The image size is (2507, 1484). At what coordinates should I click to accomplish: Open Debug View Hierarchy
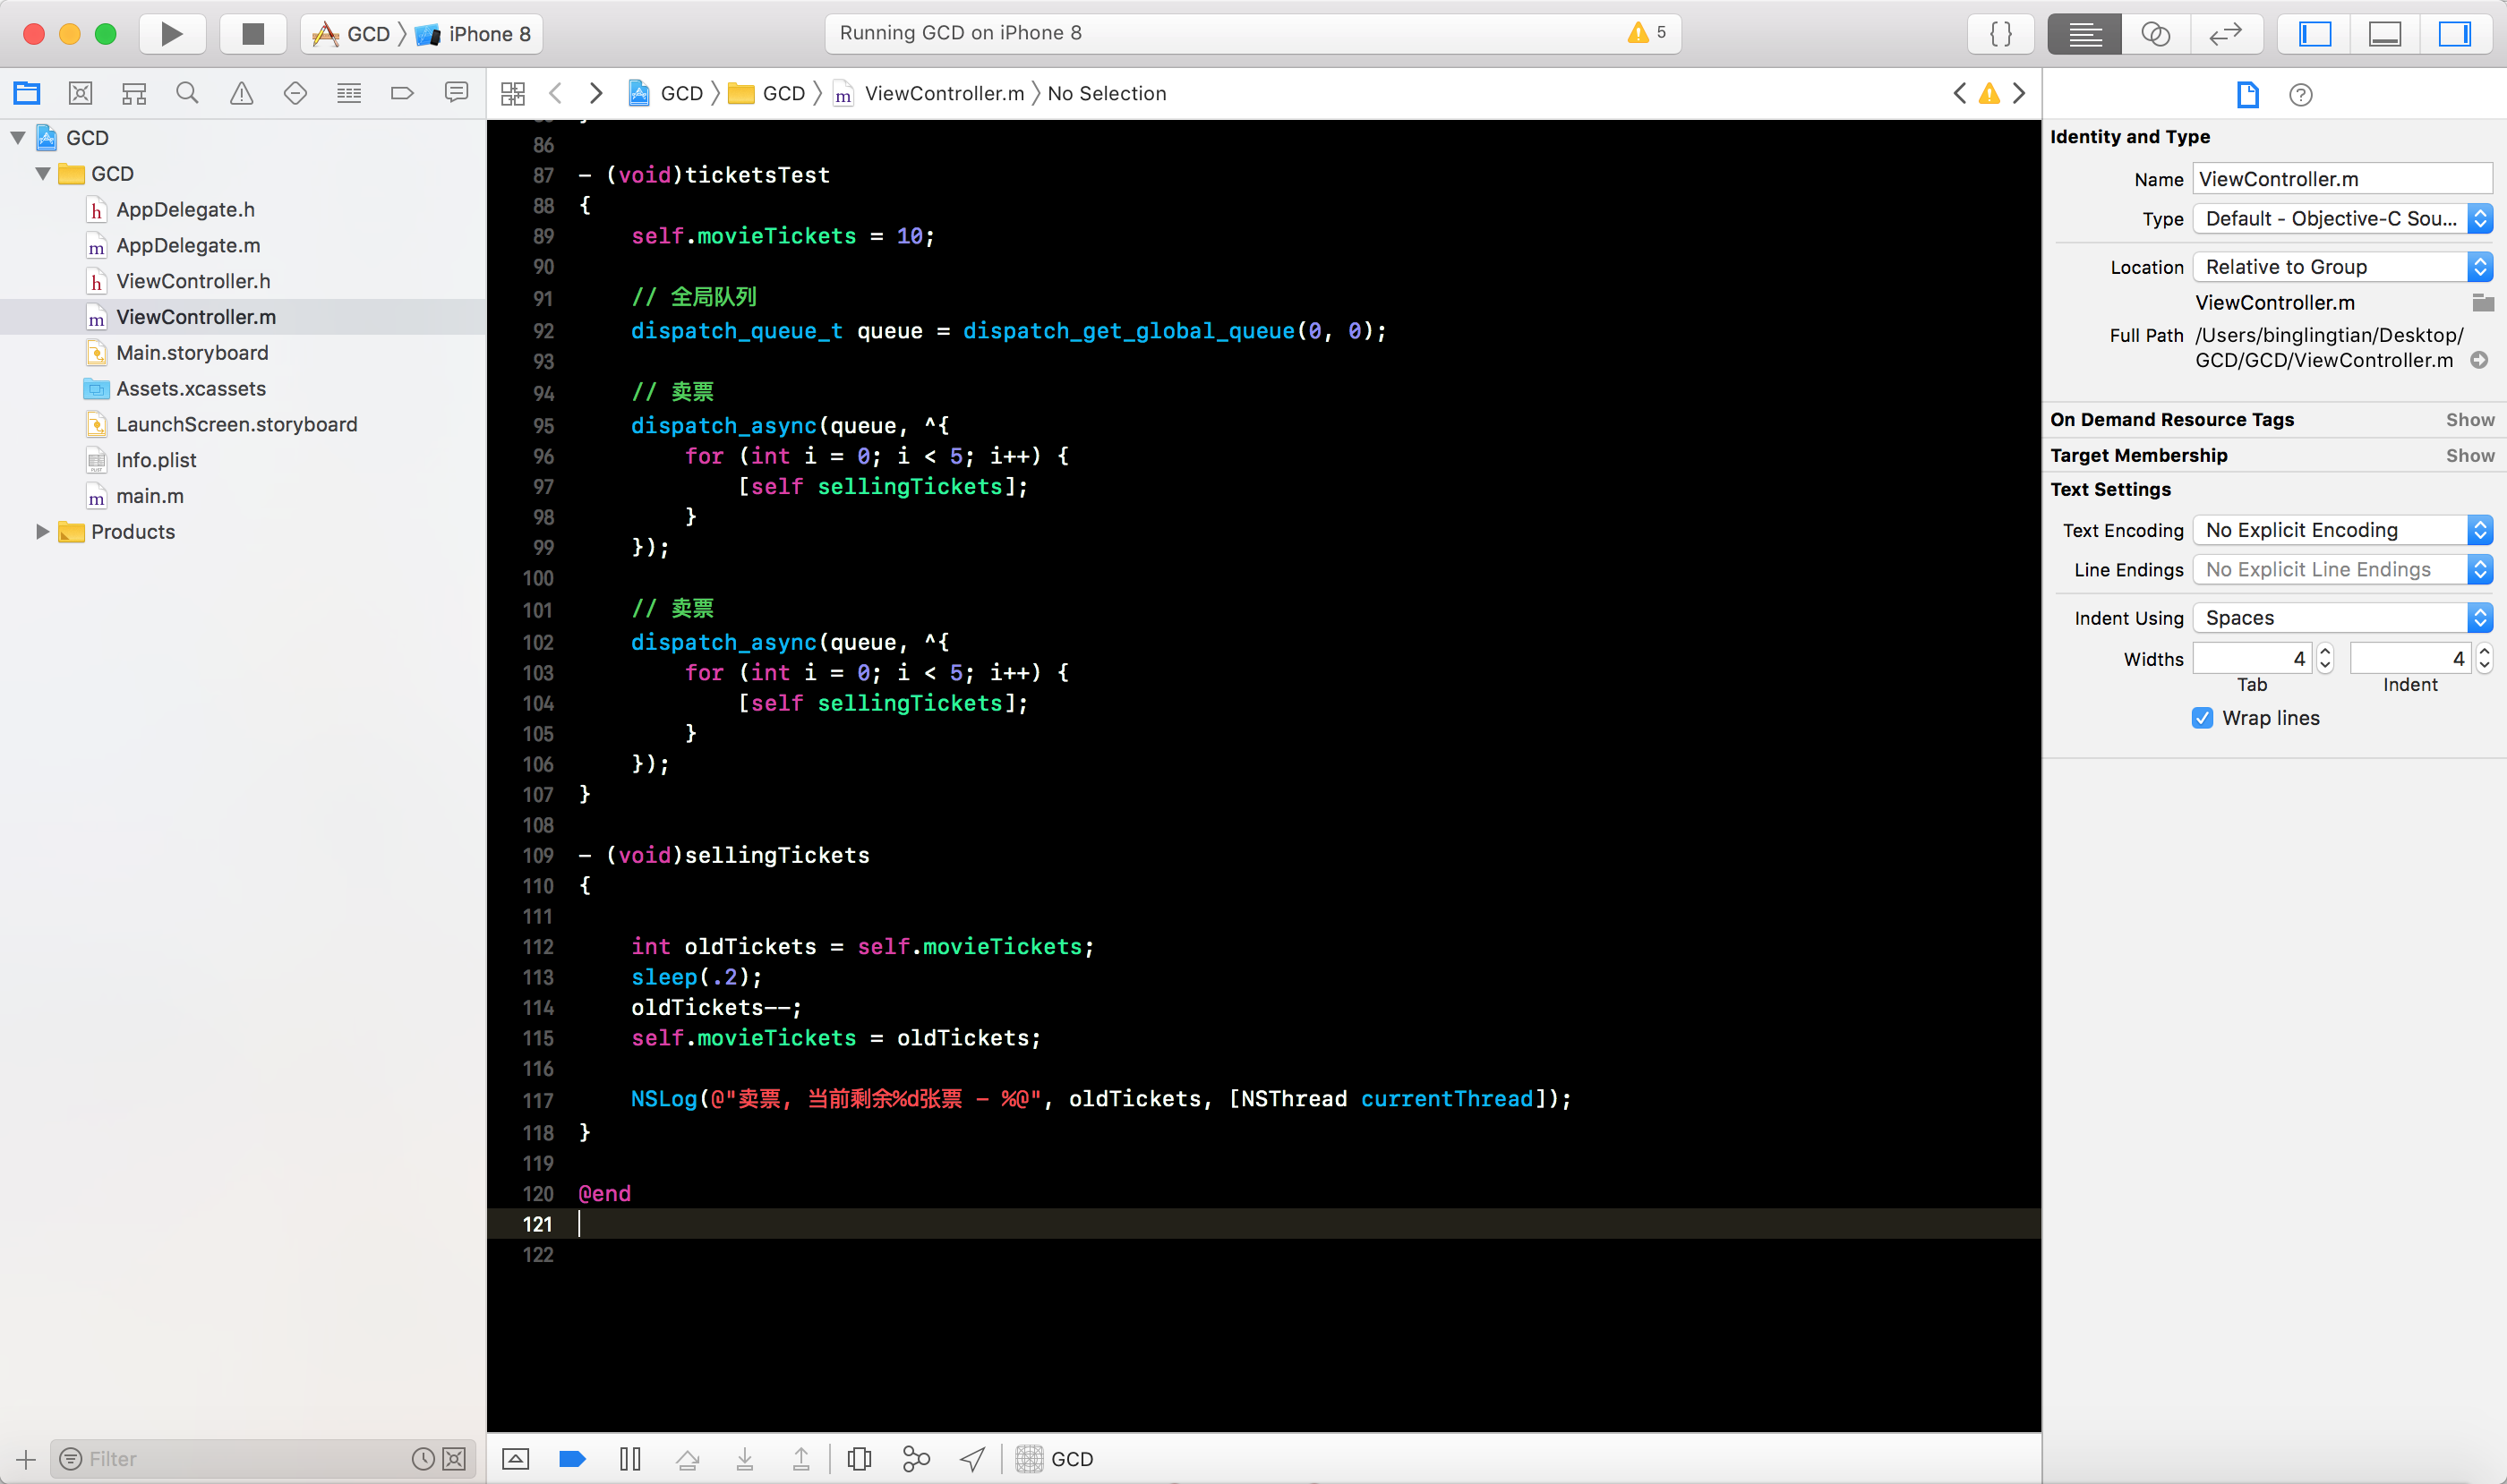860,1459
